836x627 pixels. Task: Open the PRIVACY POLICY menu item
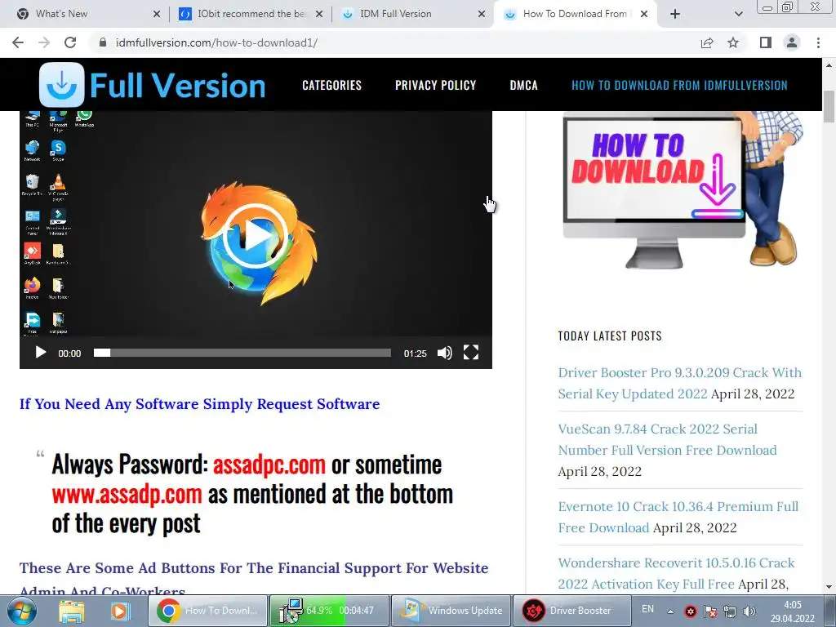436,85
